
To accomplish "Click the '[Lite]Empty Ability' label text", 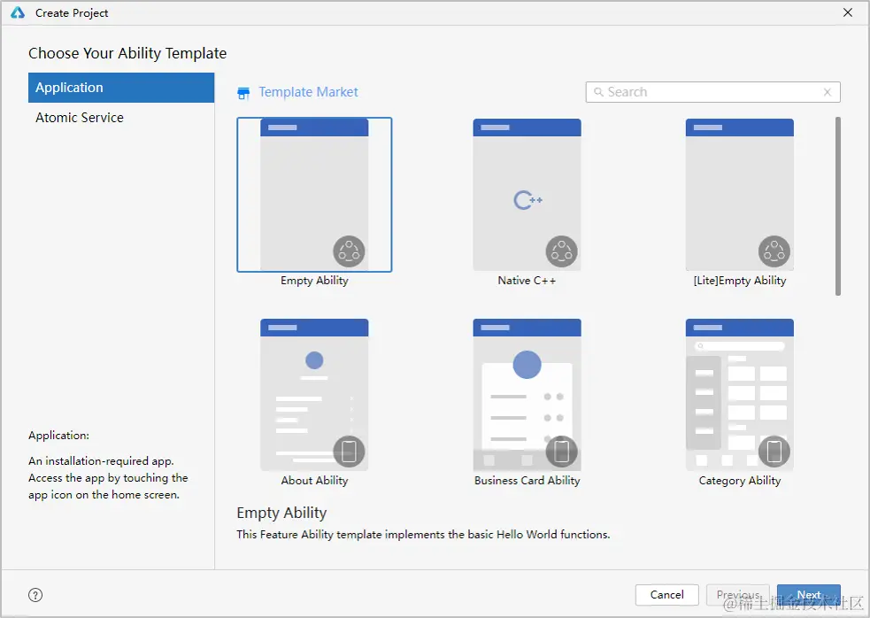I will point(740,281).
